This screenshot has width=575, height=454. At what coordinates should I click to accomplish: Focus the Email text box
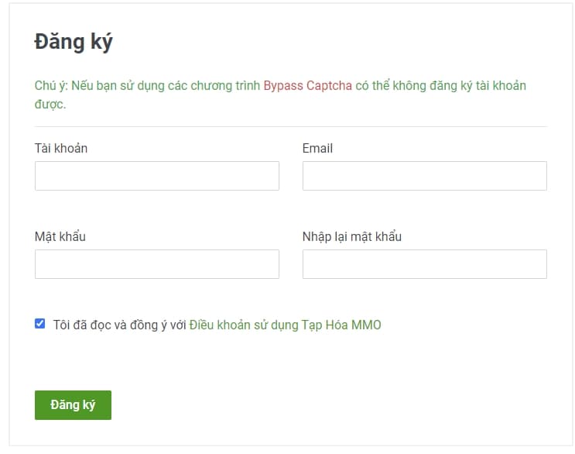click(x=424, y=176)
